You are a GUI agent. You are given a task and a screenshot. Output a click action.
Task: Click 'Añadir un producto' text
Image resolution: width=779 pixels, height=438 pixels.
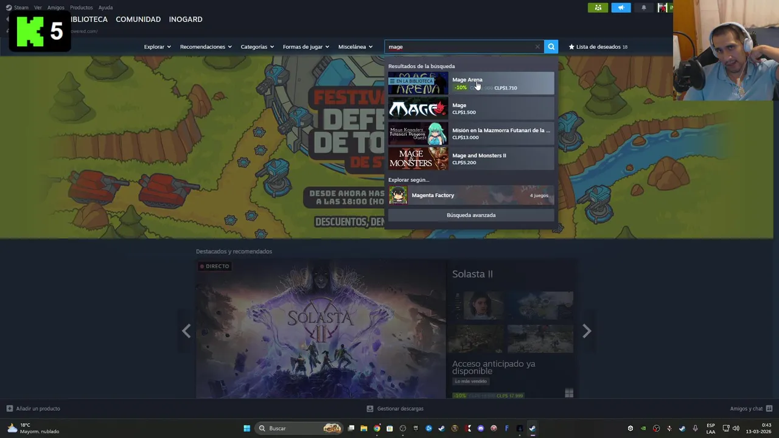38,409
